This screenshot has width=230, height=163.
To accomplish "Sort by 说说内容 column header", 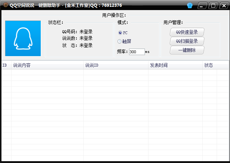I will pos(47,65).
